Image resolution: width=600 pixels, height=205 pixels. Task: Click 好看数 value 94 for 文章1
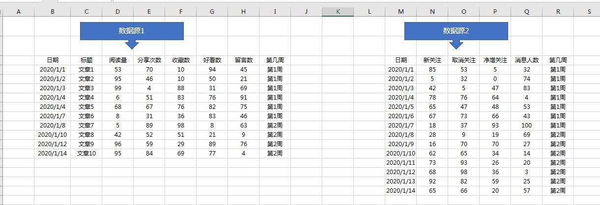click(x=212, y=70)
